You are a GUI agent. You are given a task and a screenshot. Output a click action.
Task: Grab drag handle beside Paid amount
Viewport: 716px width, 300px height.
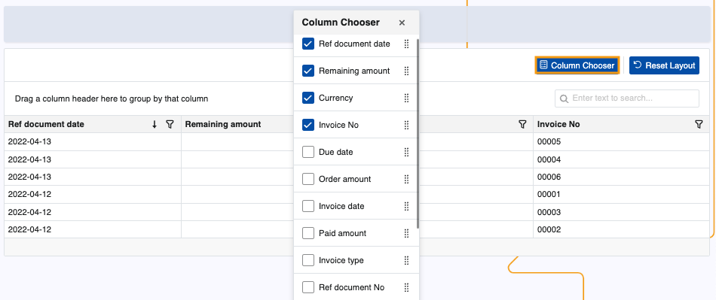(406, 234)
